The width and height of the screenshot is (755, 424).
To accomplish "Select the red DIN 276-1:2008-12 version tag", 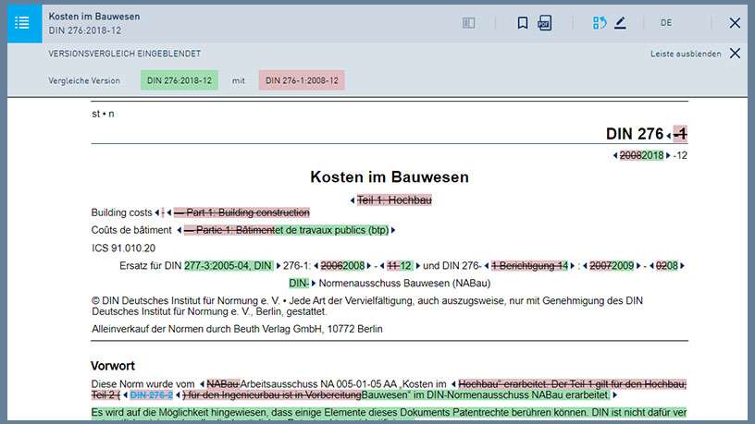I will tap(302, 80).
